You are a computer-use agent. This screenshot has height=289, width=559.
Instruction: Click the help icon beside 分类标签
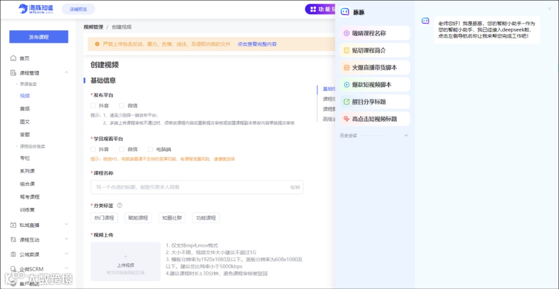pyautogui.click(x=120, y=205)
